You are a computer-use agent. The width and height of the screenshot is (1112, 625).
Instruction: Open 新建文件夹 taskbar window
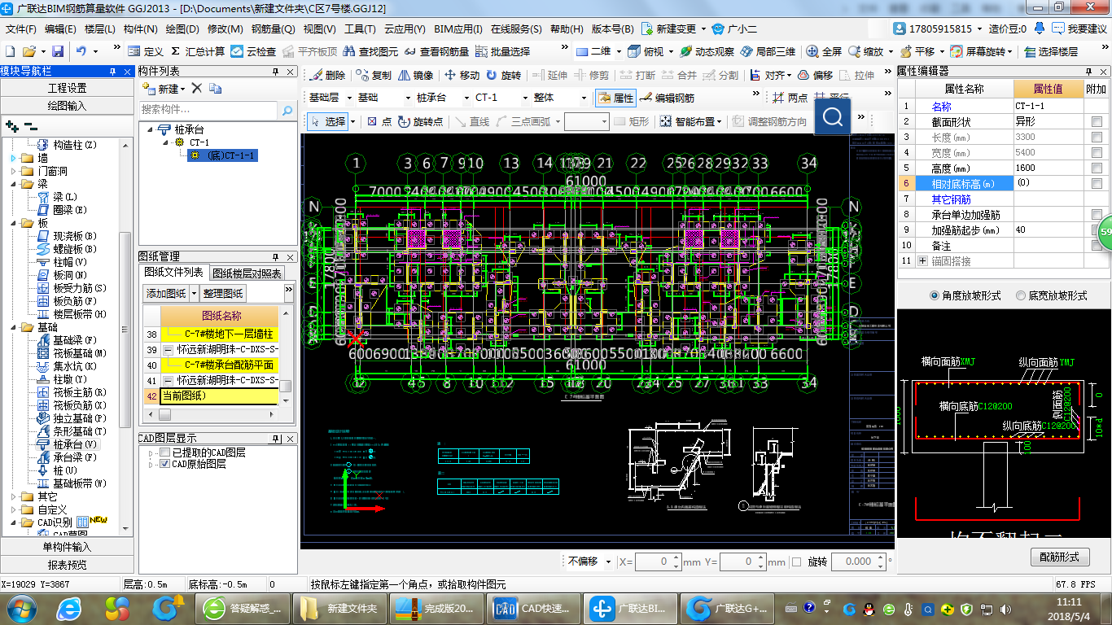(x=340, y=608)
